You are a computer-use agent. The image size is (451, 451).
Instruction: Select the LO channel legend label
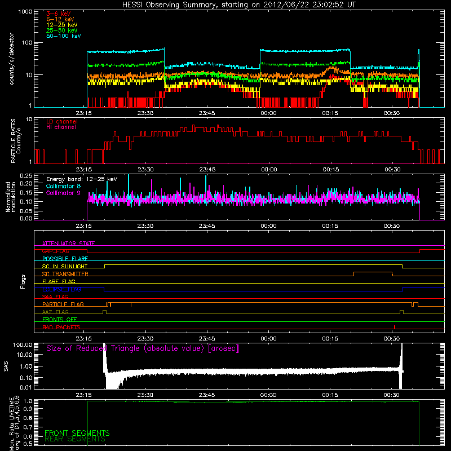[x=62, y=122]
